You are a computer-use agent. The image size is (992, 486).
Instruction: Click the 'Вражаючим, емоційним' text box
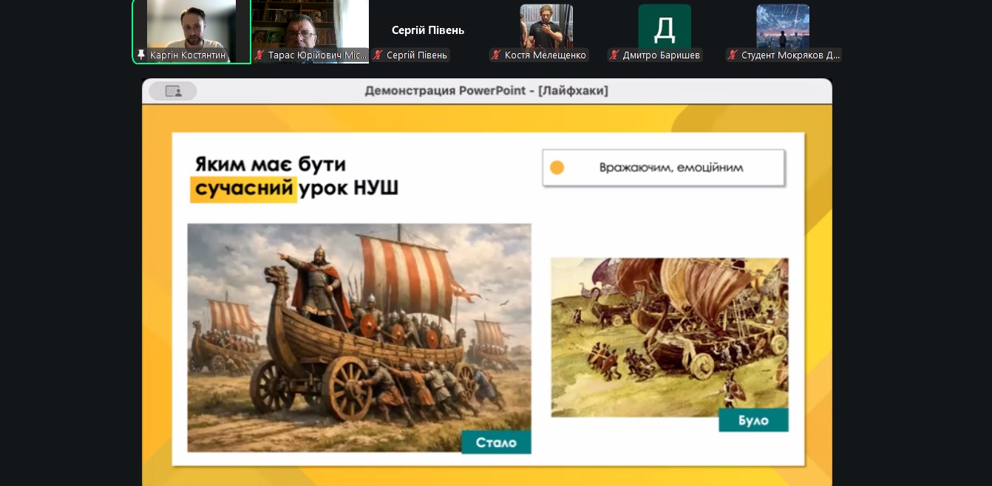click(x=663, y=168)
